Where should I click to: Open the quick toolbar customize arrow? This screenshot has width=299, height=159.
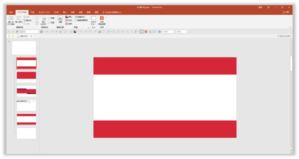tap(190, 32)
